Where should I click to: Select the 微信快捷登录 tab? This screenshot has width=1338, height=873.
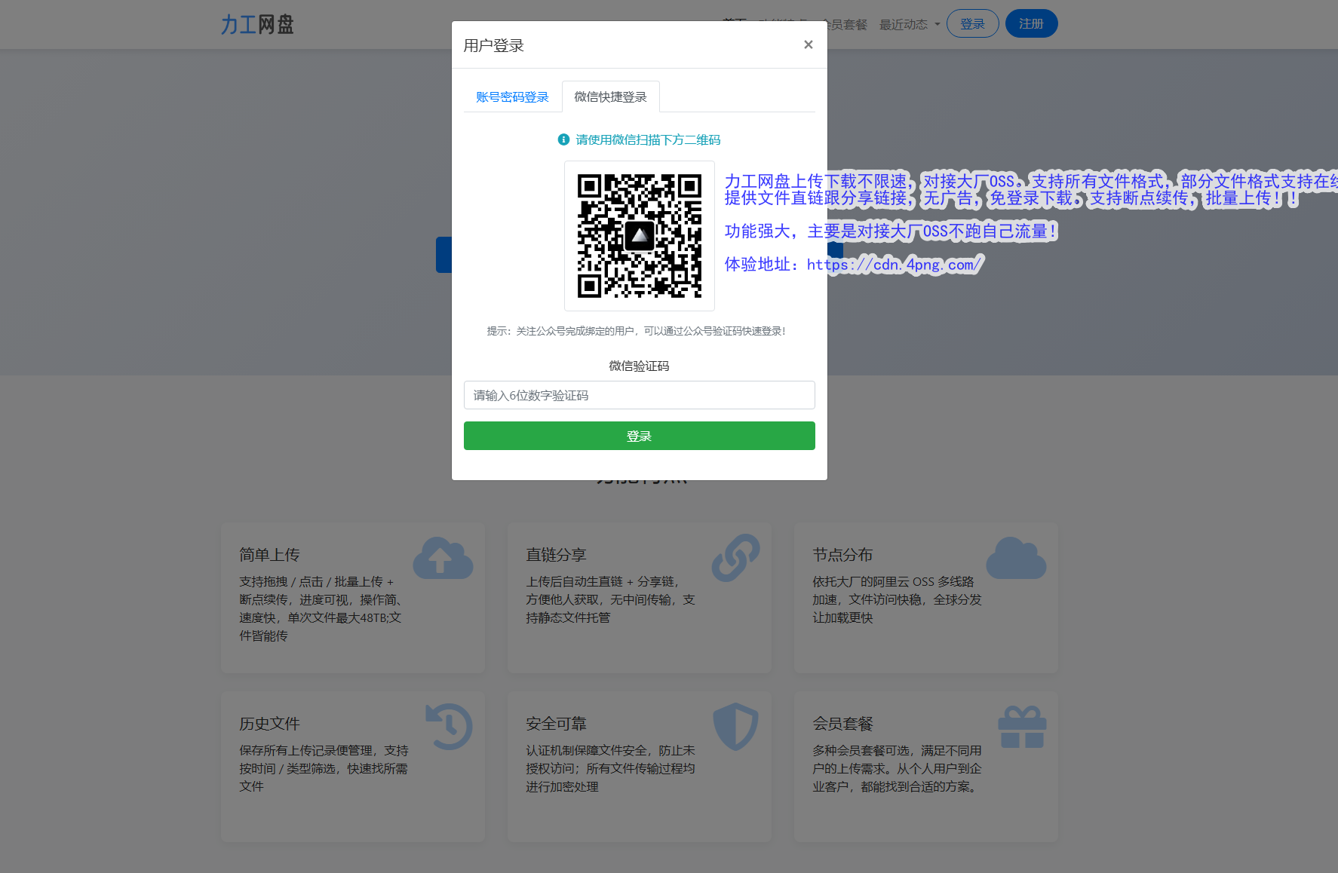click(610, 97)
